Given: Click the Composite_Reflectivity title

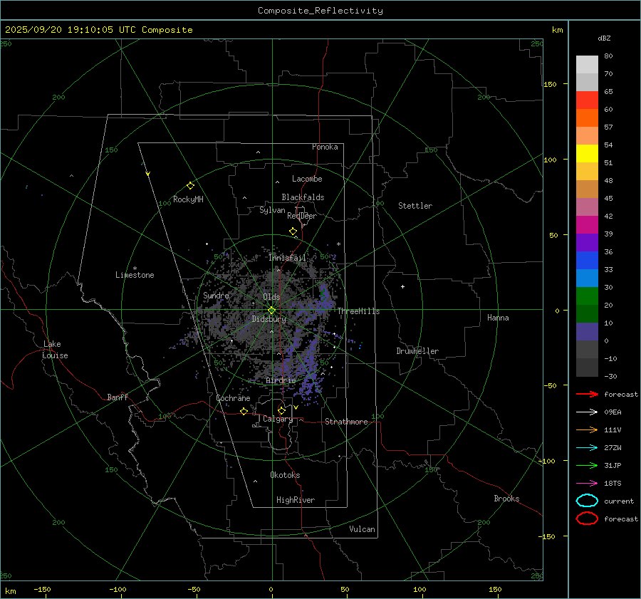Looking at the screenshot, I should [320, 11].
